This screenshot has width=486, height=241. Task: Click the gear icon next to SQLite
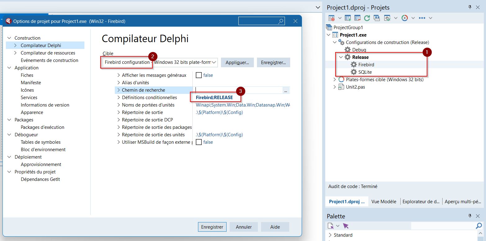coord(354,72)
